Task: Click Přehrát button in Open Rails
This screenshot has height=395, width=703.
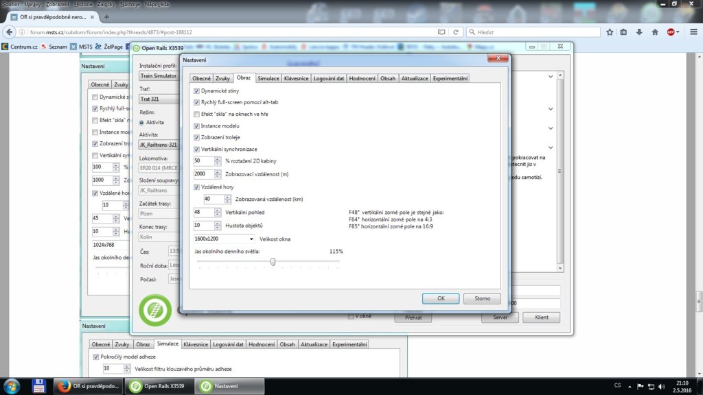Action: coord(413,318)
